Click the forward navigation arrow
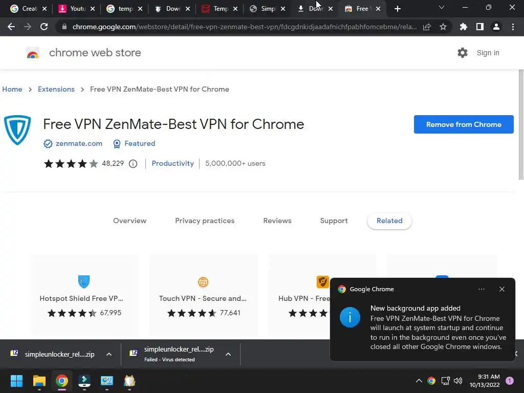This screenshot has height=393, width=524. 28,27
